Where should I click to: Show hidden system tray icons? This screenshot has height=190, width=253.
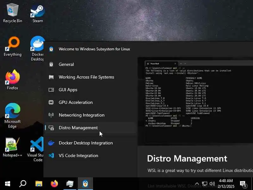point(197,184)
